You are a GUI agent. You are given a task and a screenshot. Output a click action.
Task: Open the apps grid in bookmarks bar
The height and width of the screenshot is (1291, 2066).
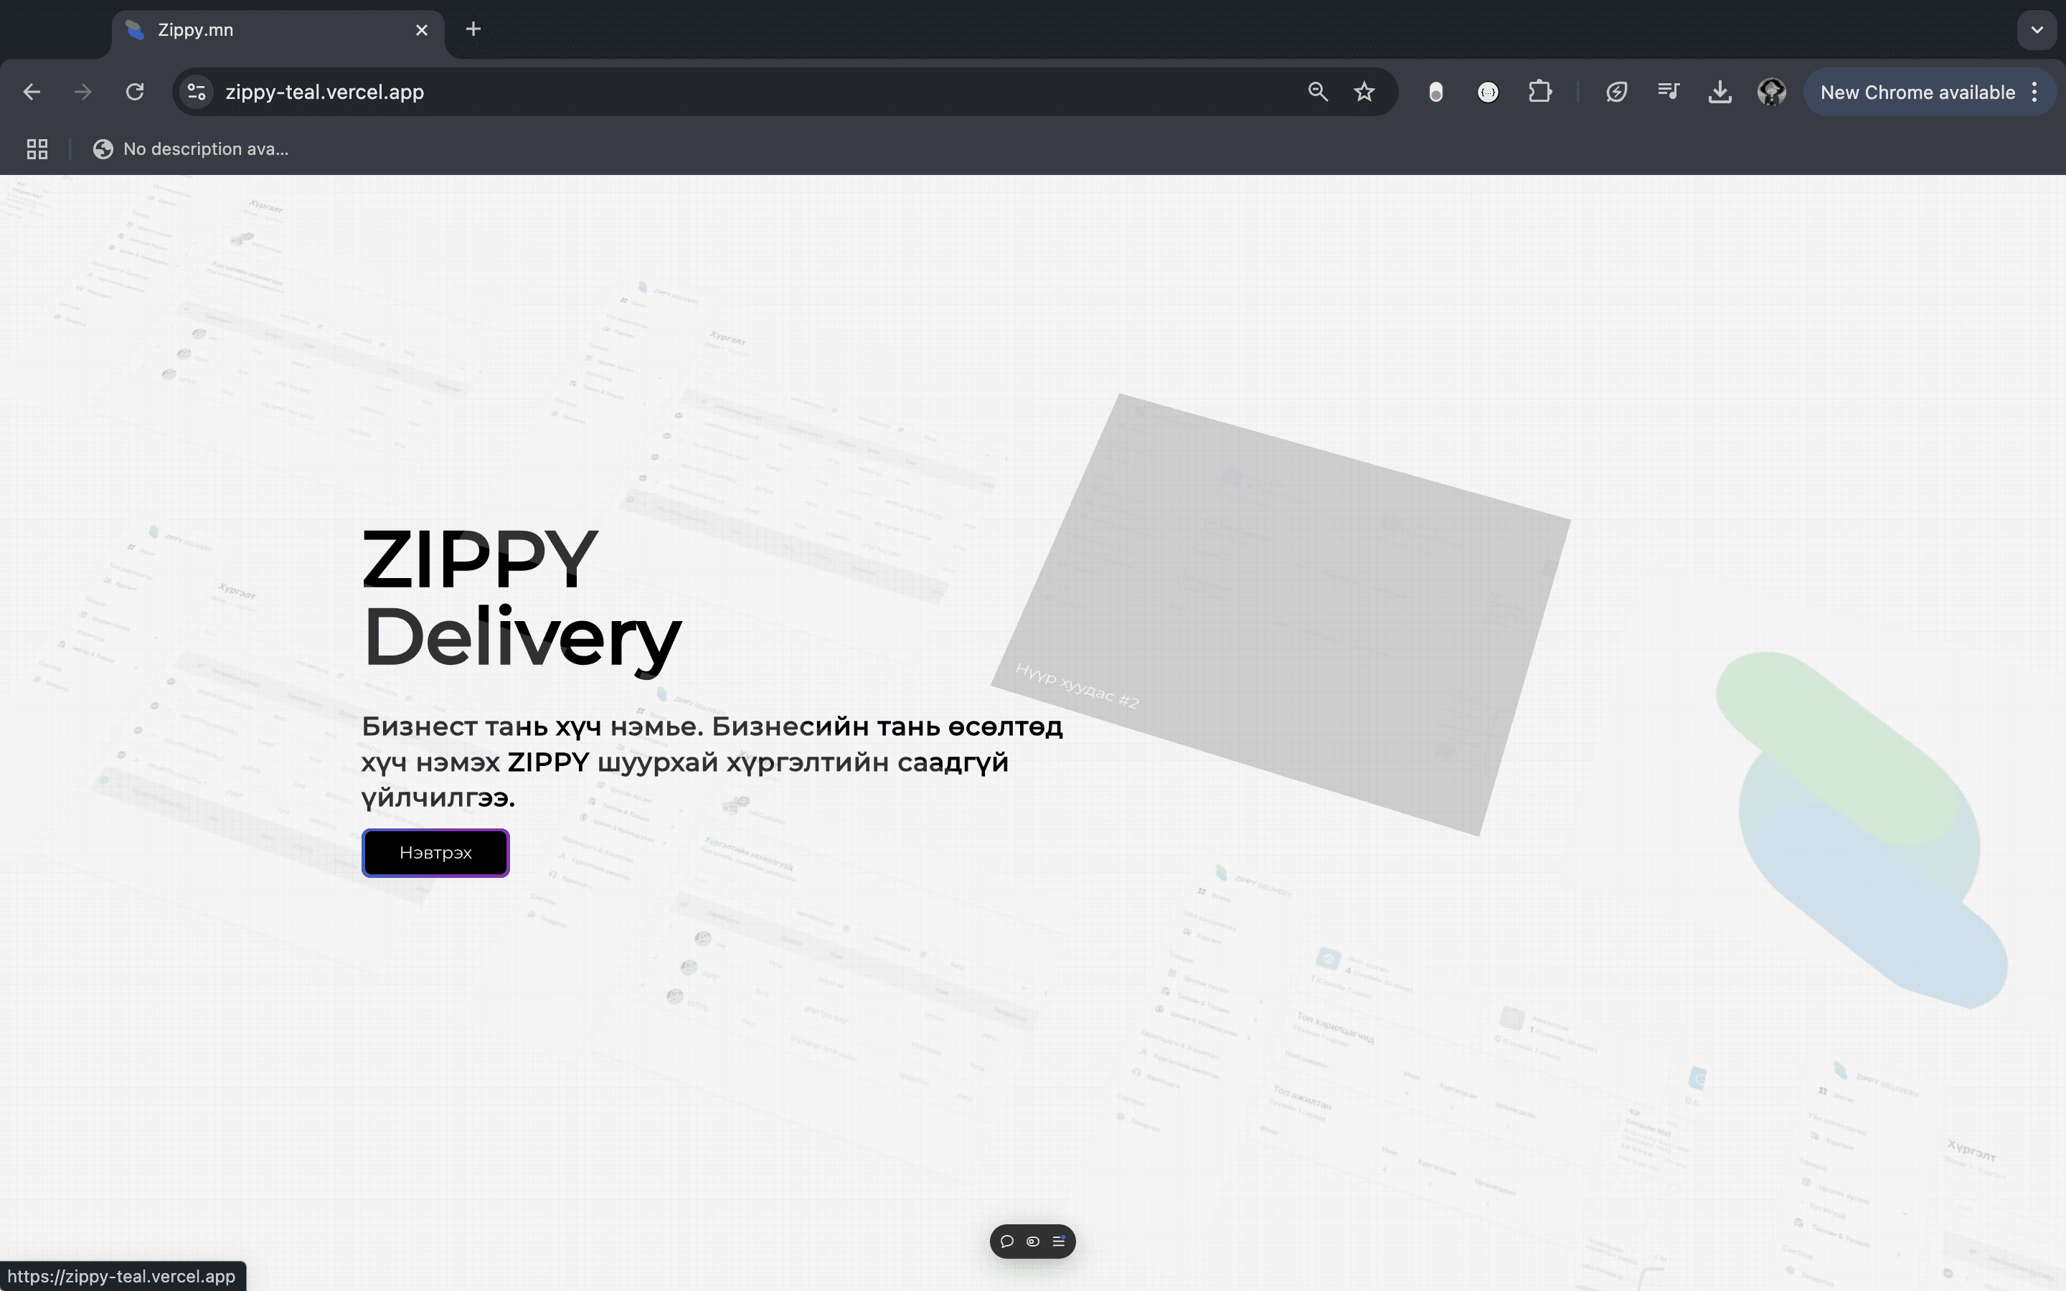37,149
